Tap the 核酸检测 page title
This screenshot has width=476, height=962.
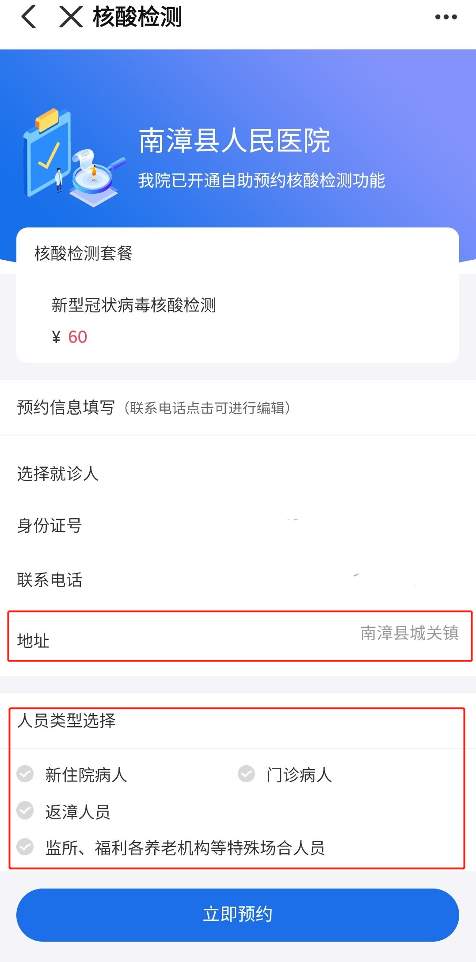pyautogui.click(x=137, y=17)
